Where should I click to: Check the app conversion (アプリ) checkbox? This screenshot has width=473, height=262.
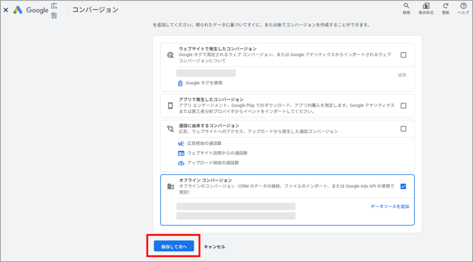(403, 106)
